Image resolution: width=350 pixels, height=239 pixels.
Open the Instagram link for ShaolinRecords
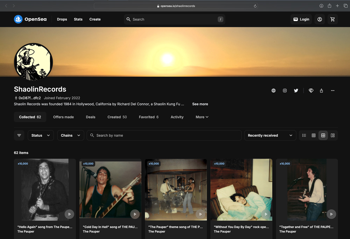[285, 90]
